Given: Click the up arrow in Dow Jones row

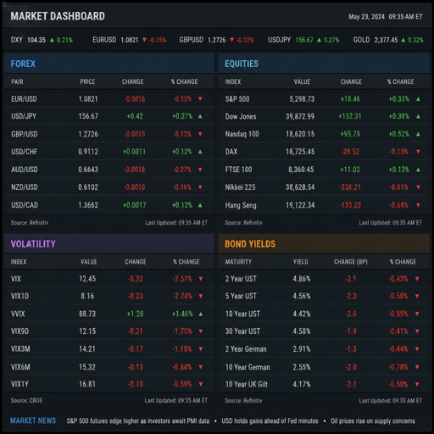Looking at the screenshot, I should (x=418, y=116).
